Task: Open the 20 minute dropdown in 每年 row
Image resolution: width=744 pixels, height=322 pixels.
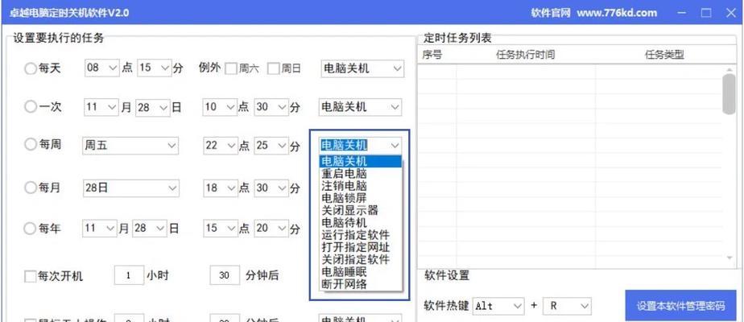Action: tap(271, 229)
